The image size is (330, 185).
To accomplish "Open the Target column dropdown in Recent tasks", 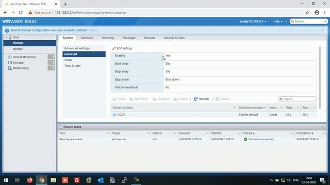I will pyautogui.click(x=148, y=134).
